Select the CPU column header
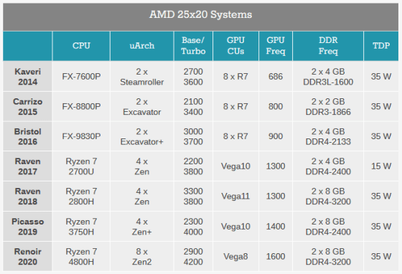Screen dimensions: 402x274 pos(81,46)
